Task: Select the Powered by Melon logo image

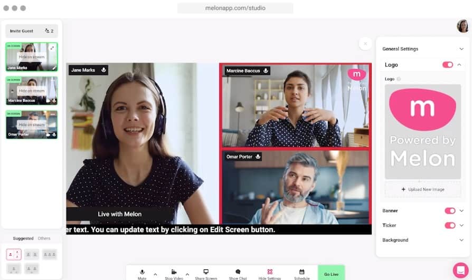Action: click(x=422, y=132)
